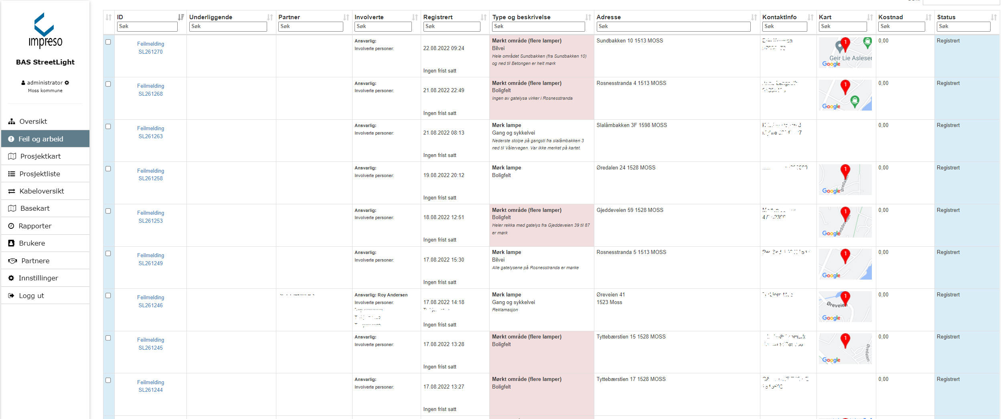The image size is (1003, 419).
Task: Open the Feilmelding SL261253 link
Action: (x=150, y=217)
